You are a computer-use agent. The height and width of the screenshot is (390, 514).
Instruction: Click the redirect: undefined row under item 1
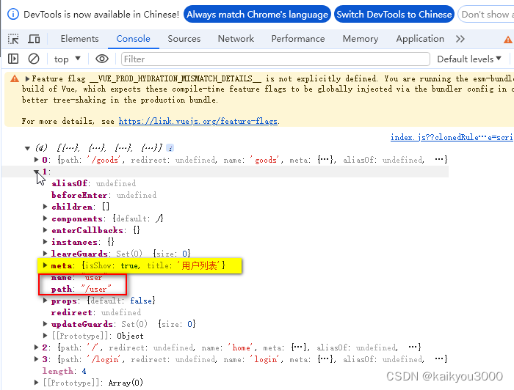(x=96, y=312)
